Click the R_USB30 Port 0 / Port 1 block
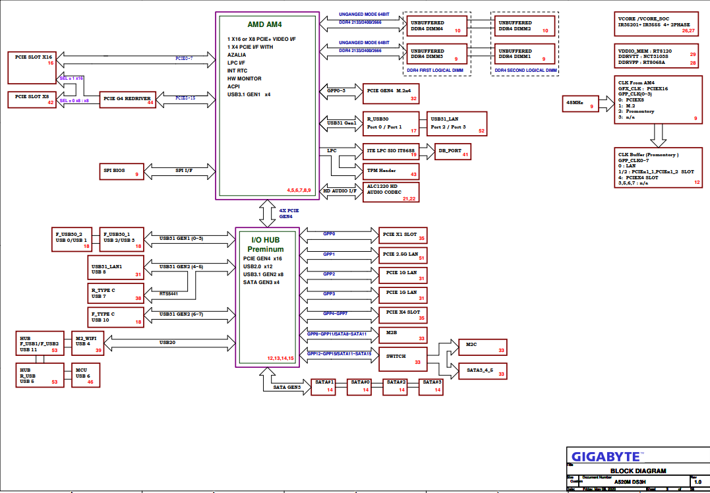Screen dimensions: 710x493 coord(391,124)
